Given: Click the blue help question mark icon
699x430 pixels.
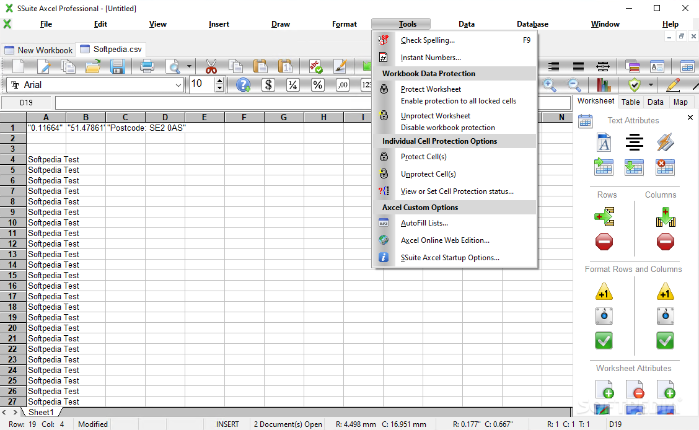Looking at the screenshot, I should (244, 85).
